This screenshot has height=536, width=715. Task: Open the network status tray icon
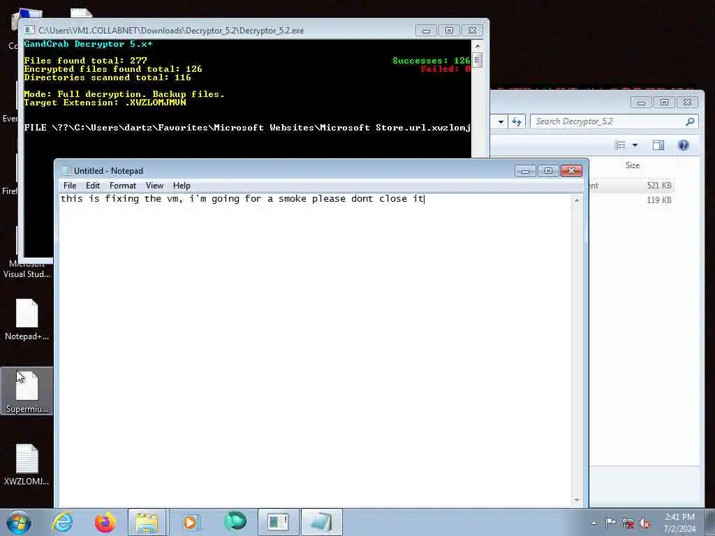[628, 523]
